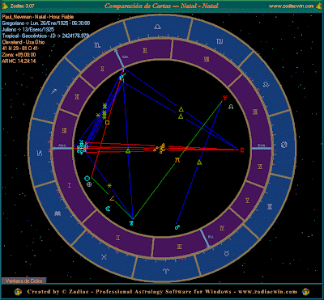Select the red Pluto planet glyph
The width and height of the screenshot is (324, 300).
click(x=242, y=150)
